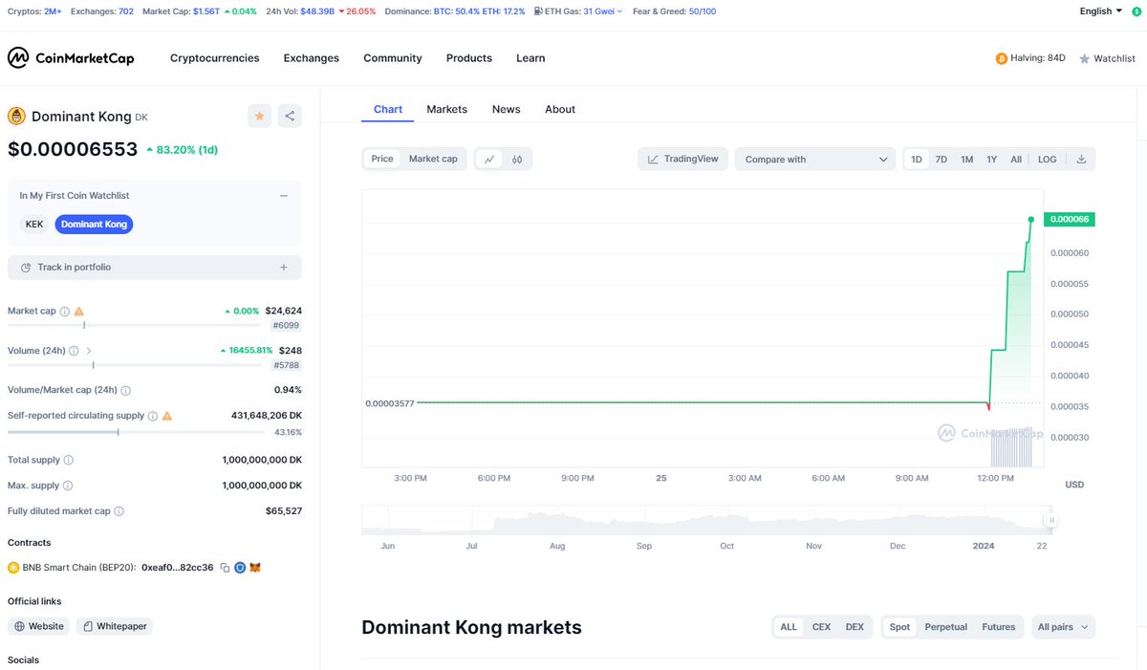Open the Community menu
Image resolution: width=1147 pixels, height=670 pixels.
(x=393, y=58)
